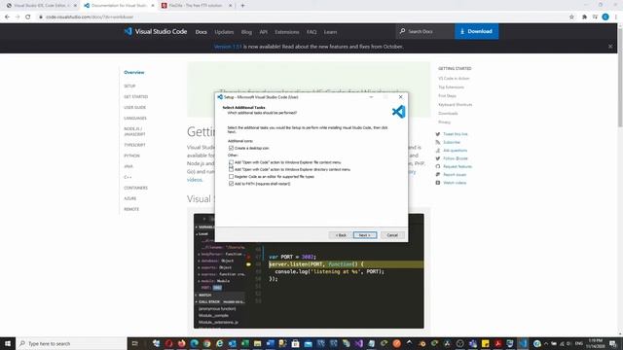
Task: Open Excel from the taskbar
Action: (244, 343)
